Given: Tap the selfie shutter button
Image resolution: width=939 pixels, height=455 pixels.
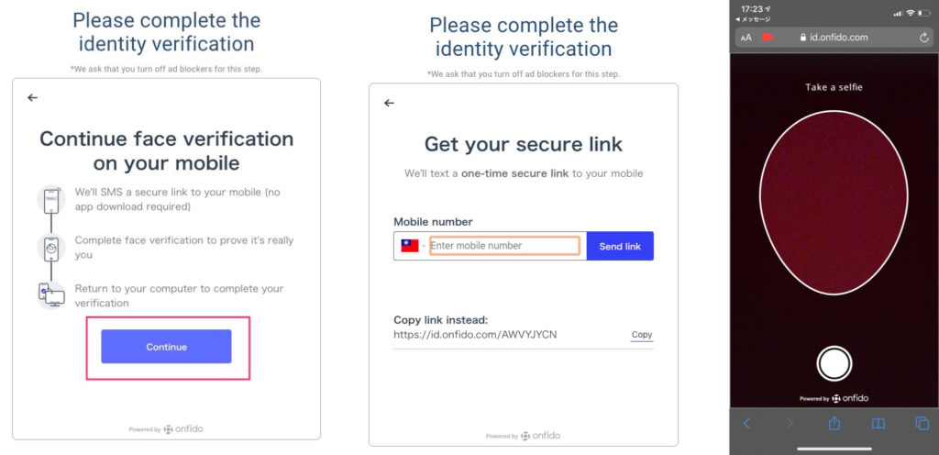Looking at the screenshot, I should (834, 363).
